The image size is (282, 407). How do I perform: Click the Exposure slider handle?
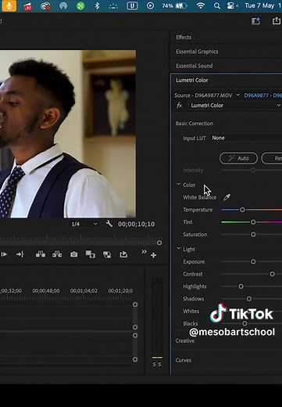coord(253,261)
